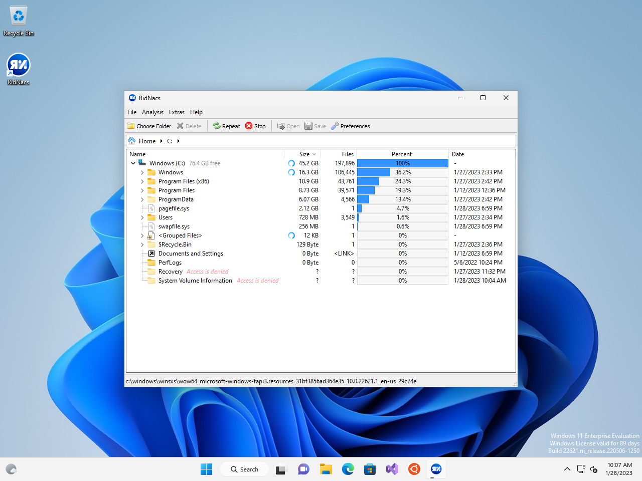Image resolution: width=642 pixels, height=481 pixels.
Task: Expand the <Grouped Files> node
Action: 142,235
